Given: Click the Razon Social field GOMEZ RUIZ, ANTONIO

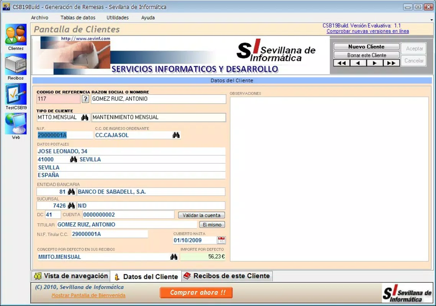Looking at the screenshot, I should (x=159, y=99).
